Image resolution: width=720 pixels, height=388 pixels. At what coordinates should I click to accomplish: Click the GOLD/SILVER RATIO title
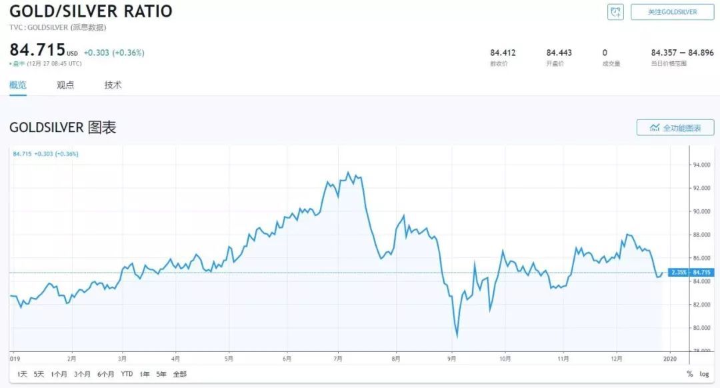coord(91,11)
